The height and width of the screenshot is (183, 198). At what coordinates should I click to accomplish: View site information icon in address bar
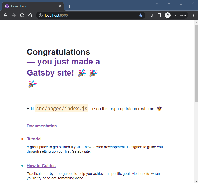coord(41,15)
